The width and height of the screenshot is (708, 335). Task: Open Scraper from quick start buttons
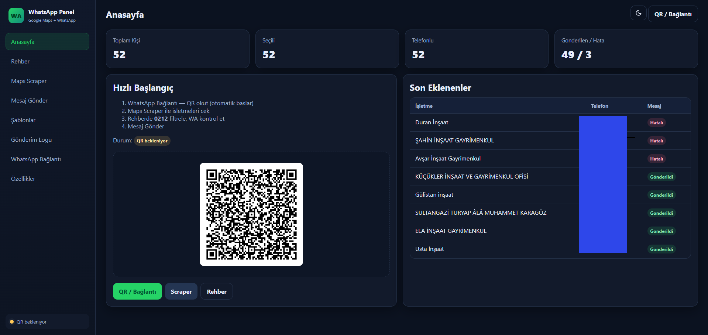click(181, 291)
